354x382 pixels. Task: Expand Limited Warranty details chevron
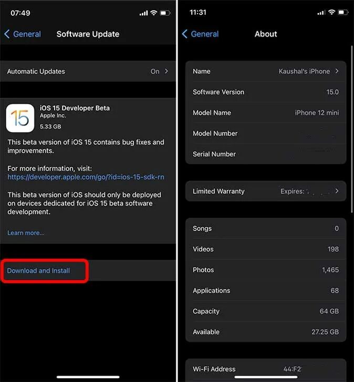[x=337, y=191]
